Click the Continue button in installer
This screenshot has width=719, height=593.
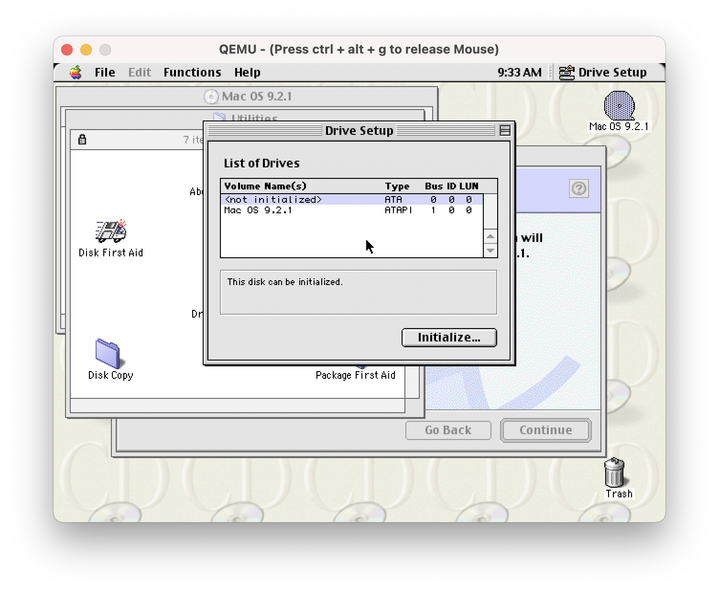(546, 430)
